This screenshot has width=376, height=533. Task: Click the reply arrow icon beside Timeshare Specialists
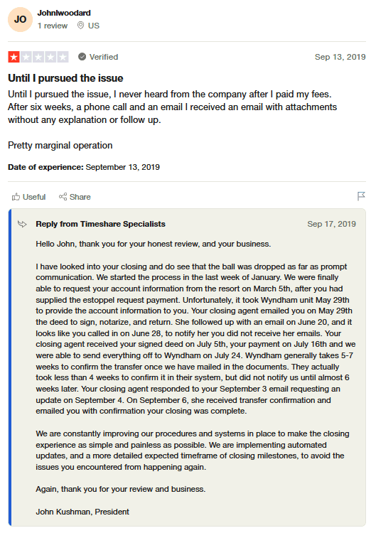[x=22, y=224]
